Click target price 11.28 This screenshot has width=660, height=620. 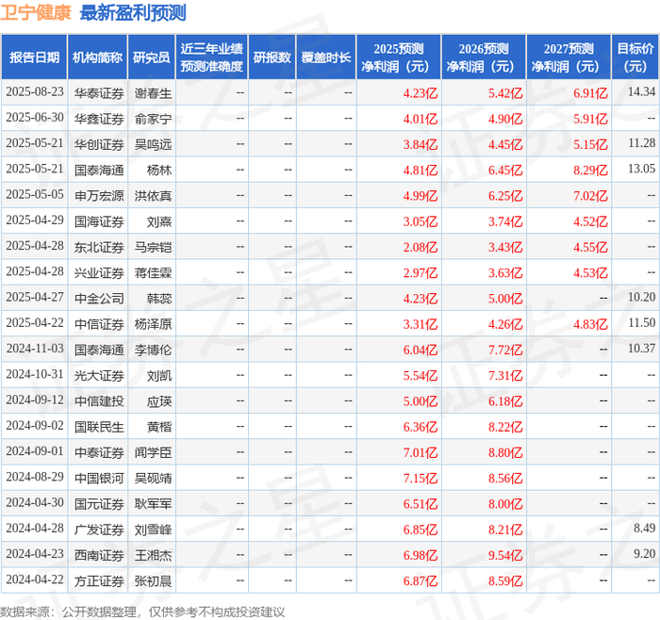coord(641,143)
